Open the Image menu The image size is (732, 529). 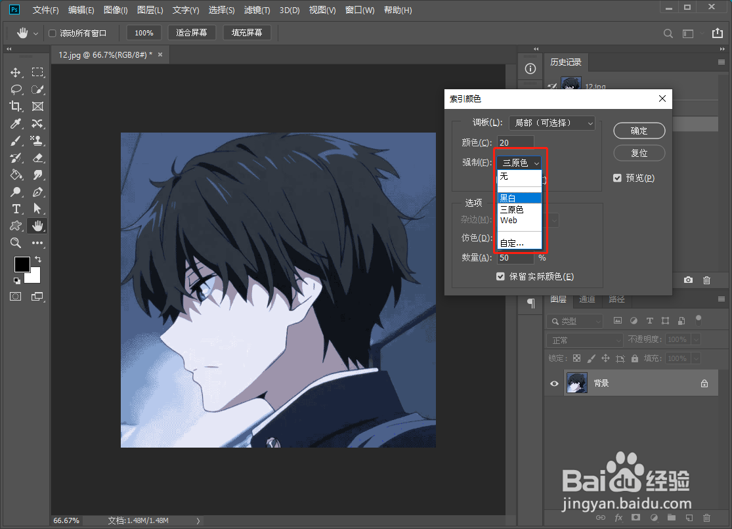pyautogui.click(x=116, y=11)
